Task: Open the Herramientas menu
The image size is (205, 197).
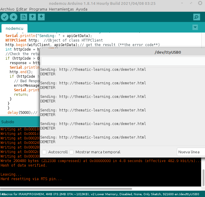Action: click(61, 9)
